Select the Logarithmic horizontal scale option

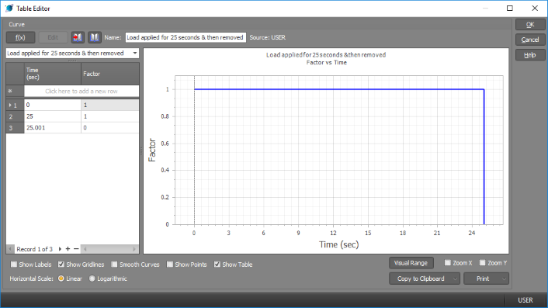[x=92, y=279]
